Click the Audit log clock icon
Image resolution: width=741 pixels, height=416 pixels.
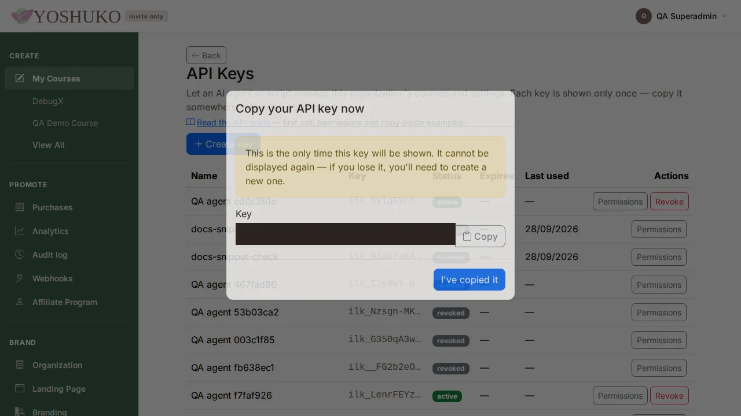click(x=20, y=254)
